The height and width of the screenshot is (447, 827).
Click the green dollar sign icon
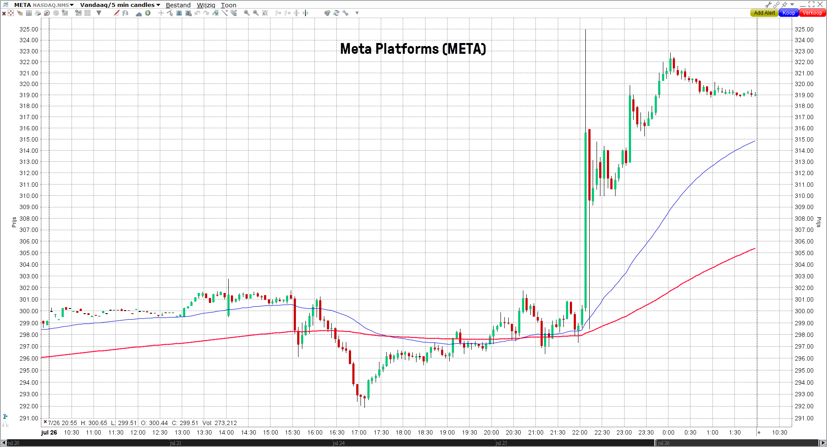(148, 13)
